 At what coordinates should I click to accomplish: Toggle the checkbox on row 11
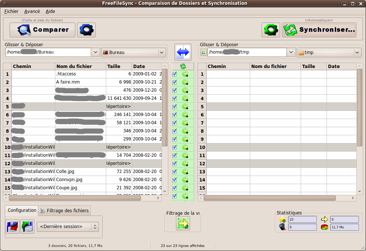175,155
